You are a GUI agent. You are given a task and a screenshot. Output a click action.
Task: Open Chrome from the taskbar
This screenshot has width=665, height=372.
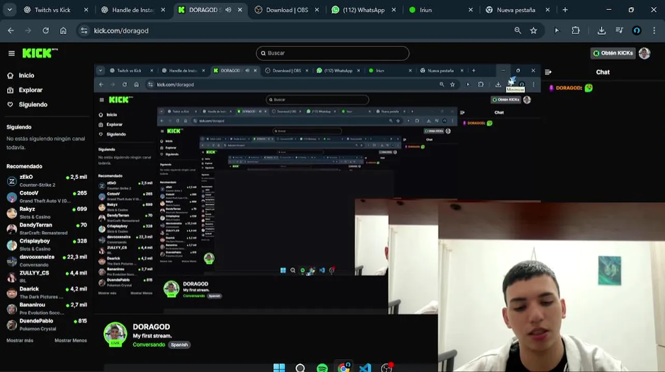343,368
